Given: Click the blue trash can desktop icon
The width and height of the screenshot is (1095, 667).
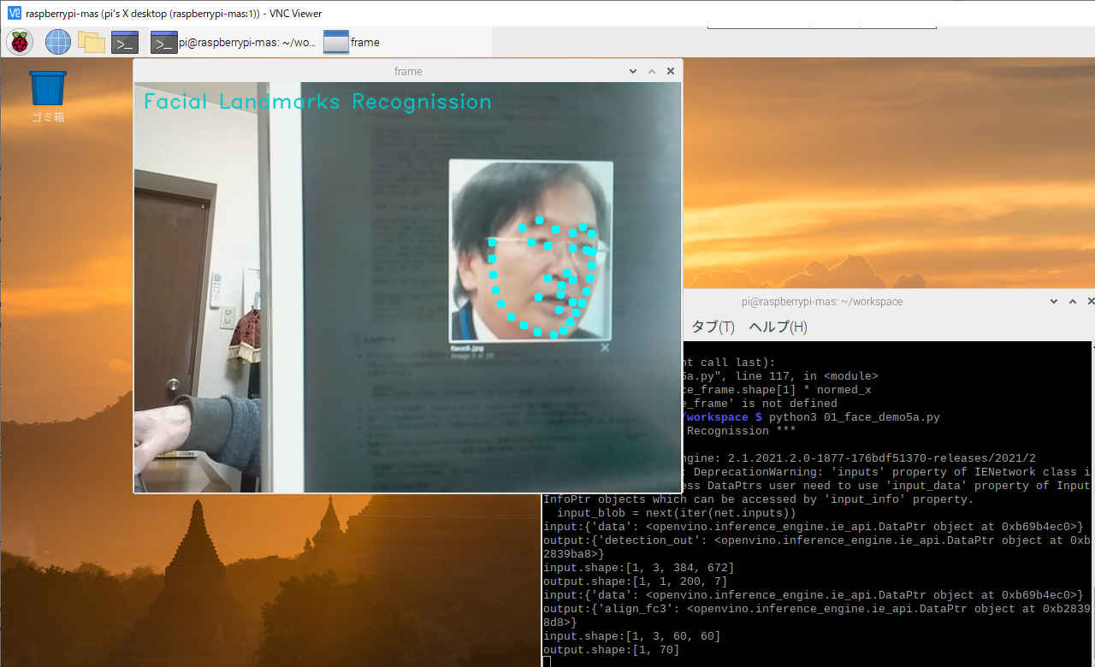Looking at the screenshot, I should click(x=48, y=89).
